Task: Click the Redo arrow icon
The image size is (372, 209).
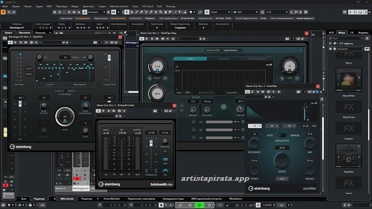Action: [x=14, y=12]
